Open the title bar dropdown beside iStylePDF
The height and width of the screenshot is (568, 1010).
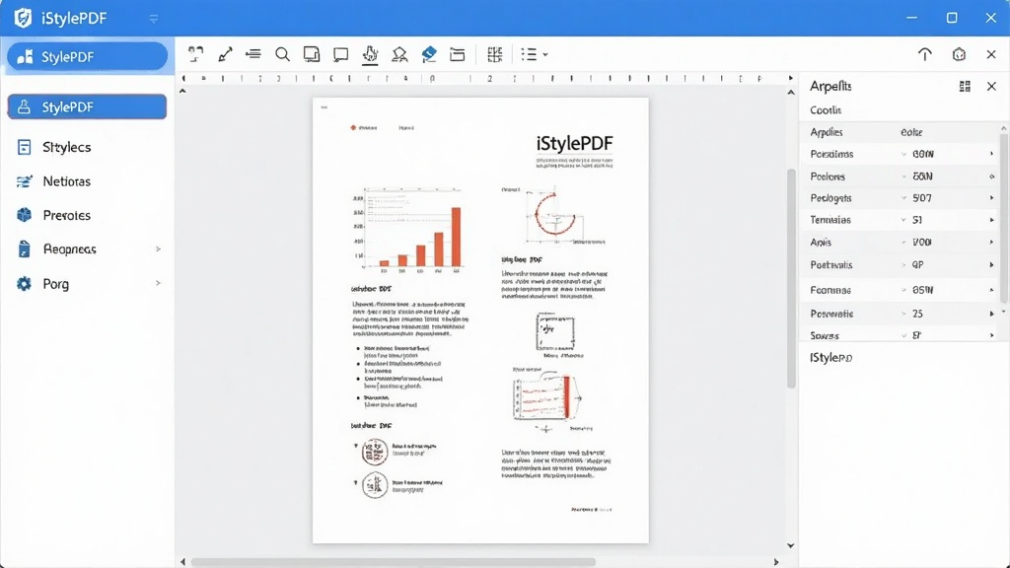(x=153, y=19)
